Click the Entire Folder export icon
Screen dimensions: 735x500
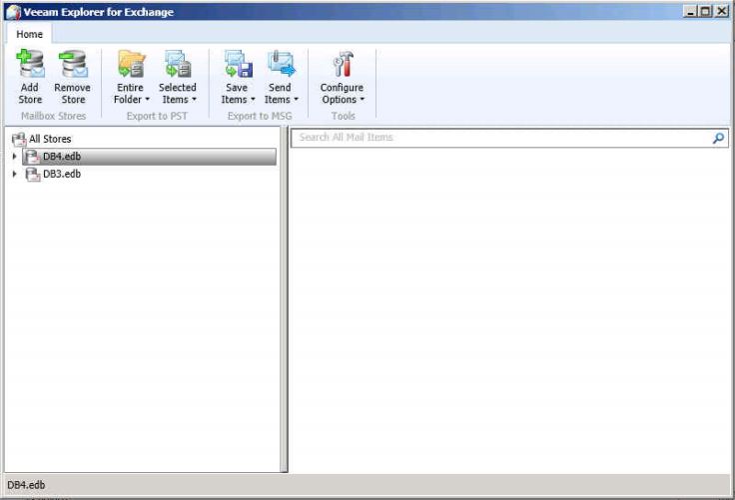(x=131, y=64)
